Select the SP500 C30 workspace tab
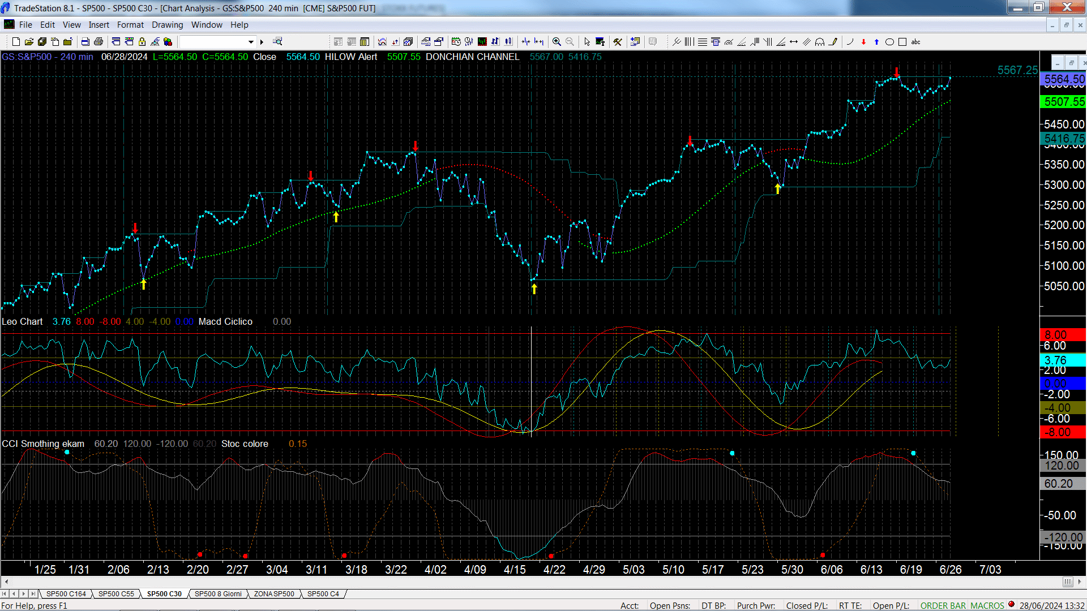The width and height of the screenshot is (1087, 611). click(164, 594)
